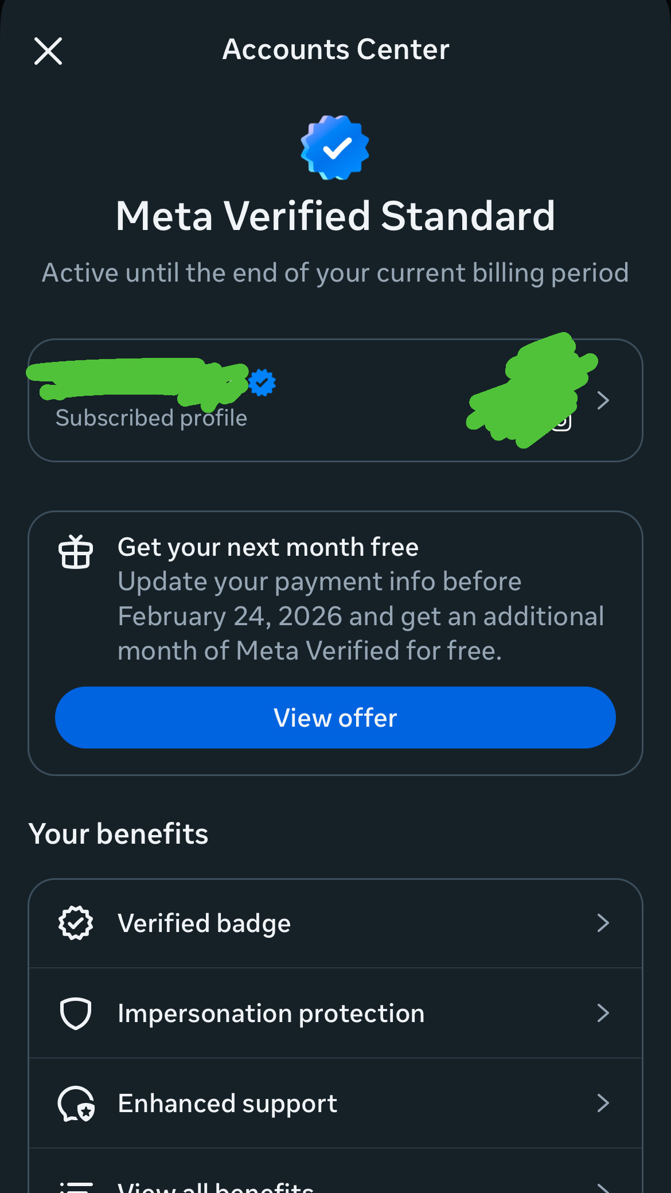Expand the Subscribed profile chevron
The image size is (671, 1193).
(603, 400)
